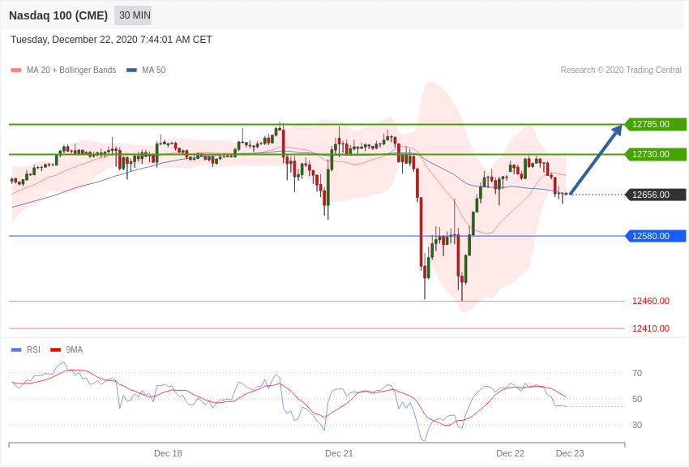This screenshot has width=689, height=467.
Task: Click the Dec 18 axis label
Action: [x=168, y=453]
